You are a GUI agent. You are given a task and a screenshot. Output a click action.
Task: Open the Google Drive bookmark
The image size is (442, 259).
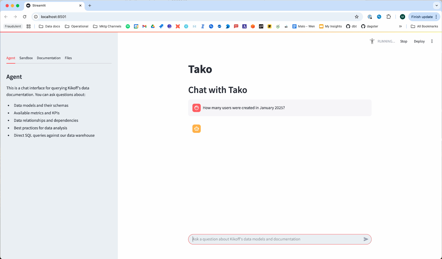point(153,26)
